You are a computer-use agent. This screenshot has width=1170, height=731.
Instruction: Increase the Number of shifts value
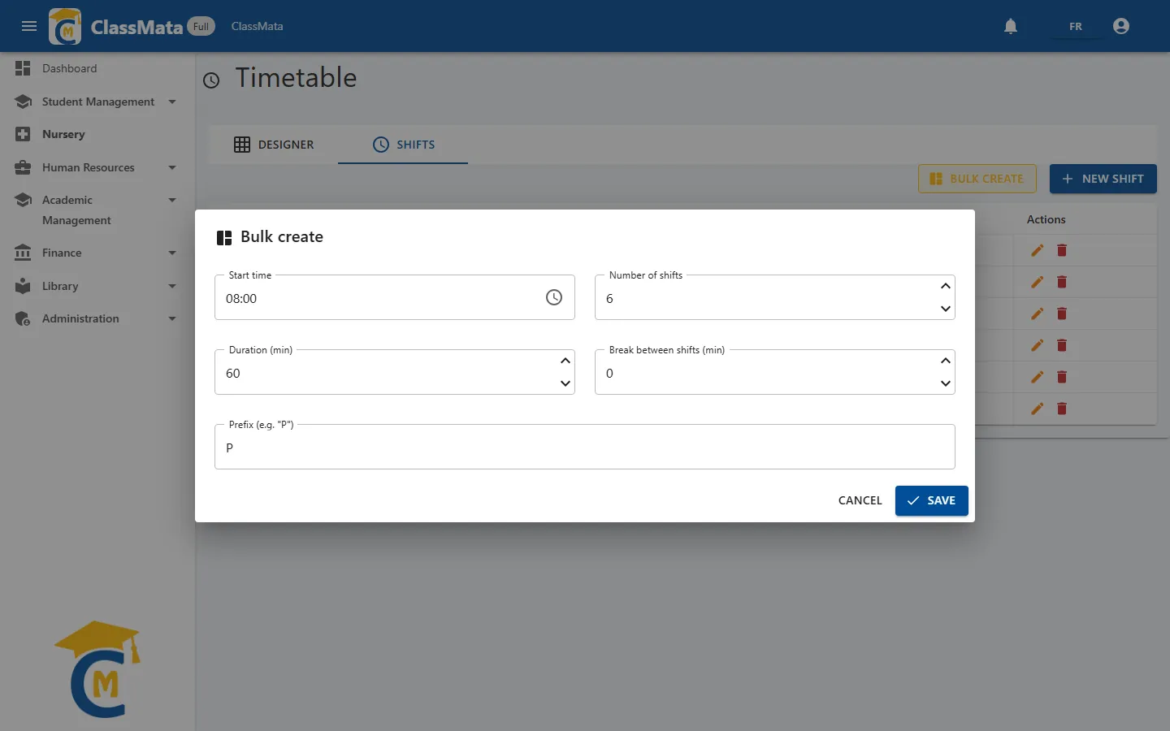[x=946, y=286]
